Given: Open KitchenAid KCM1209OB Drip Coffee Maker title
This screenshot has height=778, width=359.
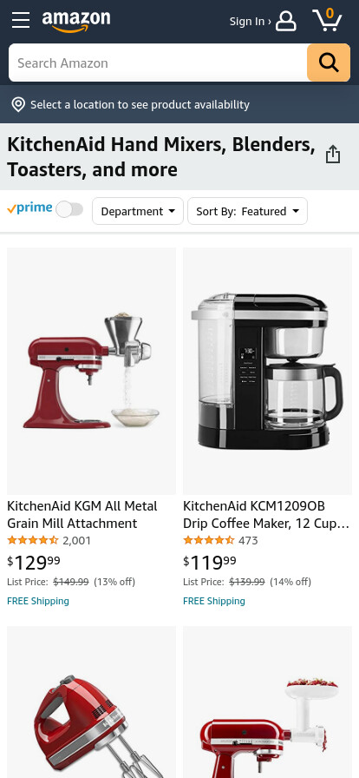Looking at the screenshot, I should click(x=266, y=515).
